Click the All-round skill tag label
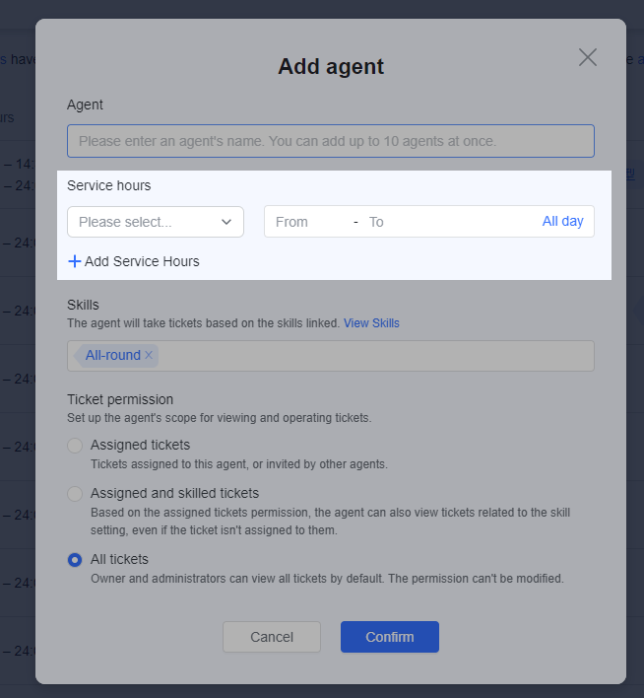Image resolution: width=644 pixels, height=698 pixels. (112, 355)
